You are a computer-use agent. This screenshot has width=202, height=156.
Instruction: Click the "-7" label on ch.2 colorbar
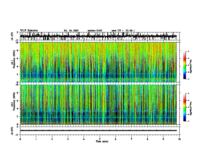pyautogui.click(x=188, y=121)
